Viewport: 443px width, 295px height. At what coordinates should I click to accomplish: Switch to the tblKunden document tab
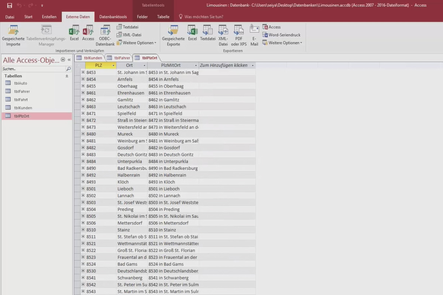(90, 58)
